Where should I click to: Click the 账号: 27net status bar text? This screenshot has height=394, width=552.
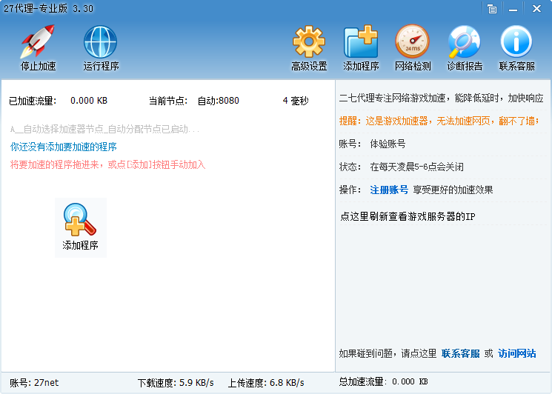(x=33, y=383)
